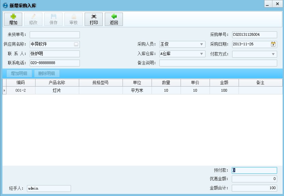Click the 保存 floppy disk icon
284x196 pixels.
click(x=54, y=19)
